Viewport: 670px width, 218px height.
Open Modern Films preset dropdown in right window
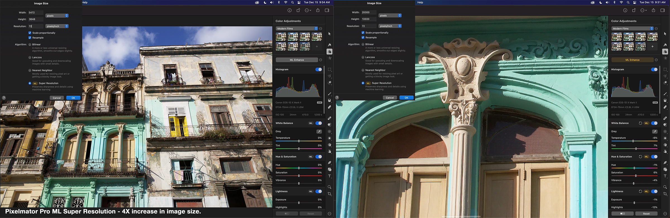click(632, 28)
